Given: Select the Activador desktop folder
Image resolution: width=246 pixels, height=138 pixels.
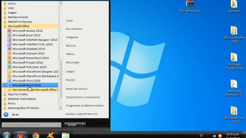Looking at the screenshot, I should pos(234,6).
